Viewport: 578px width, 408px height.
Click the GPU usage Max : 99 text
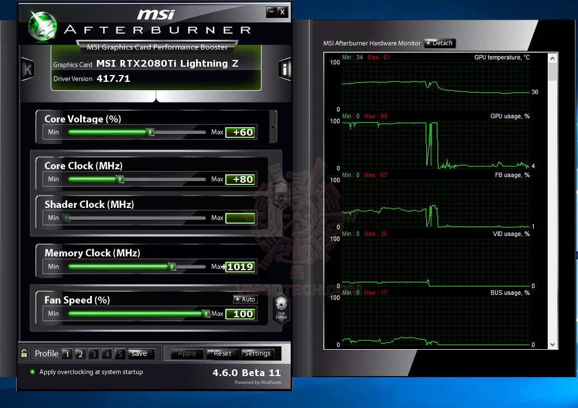376,116
